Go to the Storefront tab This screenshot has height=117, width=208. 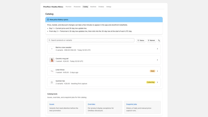(93, 7)
